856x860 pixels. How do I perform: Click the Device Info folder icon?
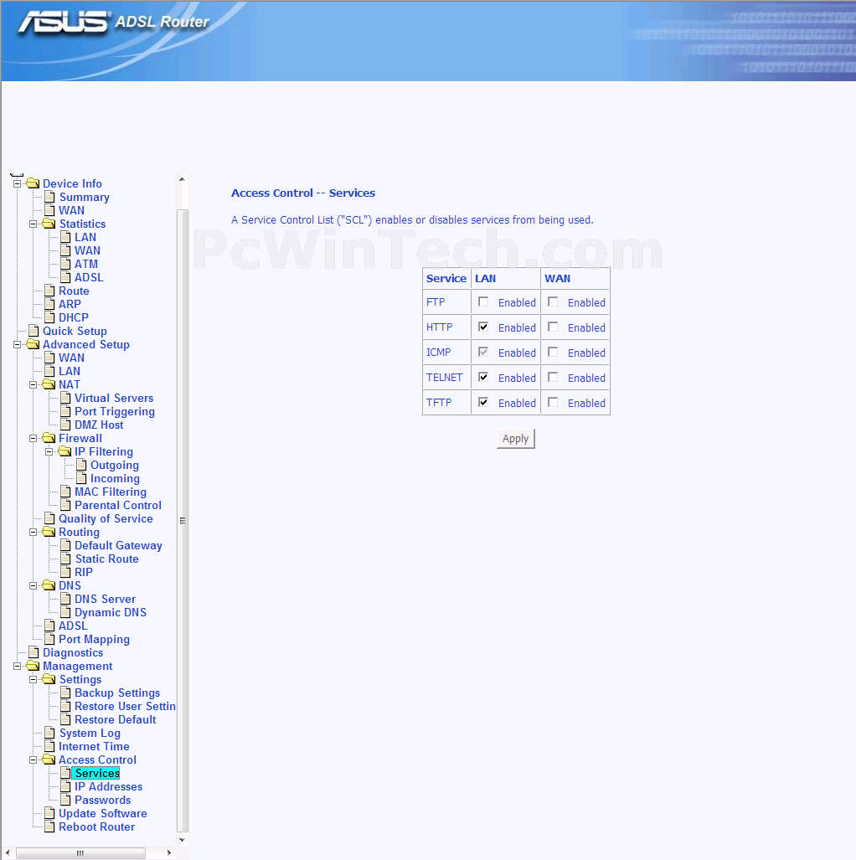33,183
